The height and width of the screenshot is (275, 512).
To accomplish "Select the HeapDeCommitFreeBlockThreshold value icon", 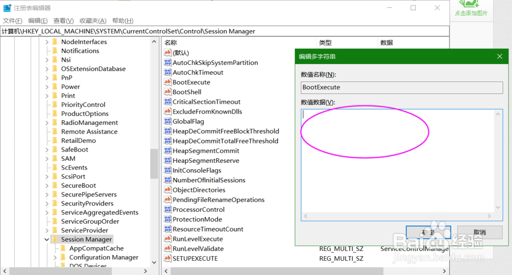I will [x=167, y=131].
